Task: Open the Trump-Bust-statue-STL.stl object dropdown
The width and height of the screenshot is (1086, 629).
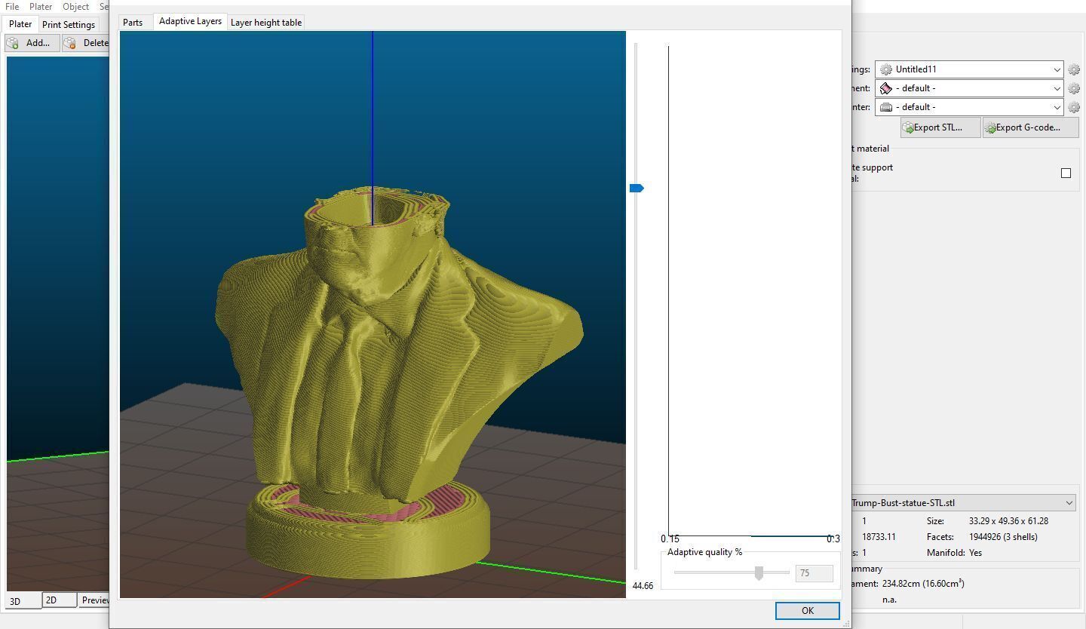Action: pos(964,503)
